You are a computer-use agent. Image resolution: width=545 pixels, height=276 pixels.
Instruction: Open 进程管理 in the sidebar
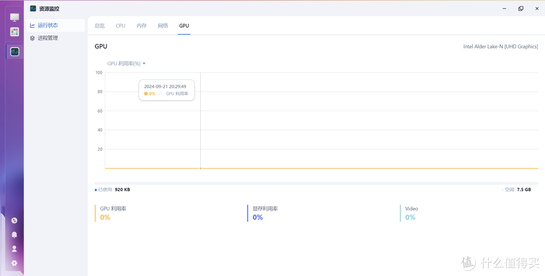point(48,38)
